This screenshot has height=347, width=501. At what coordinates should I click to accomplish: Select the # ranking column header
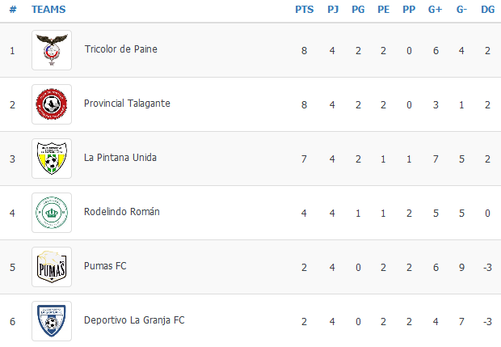[x=13, y=10]
